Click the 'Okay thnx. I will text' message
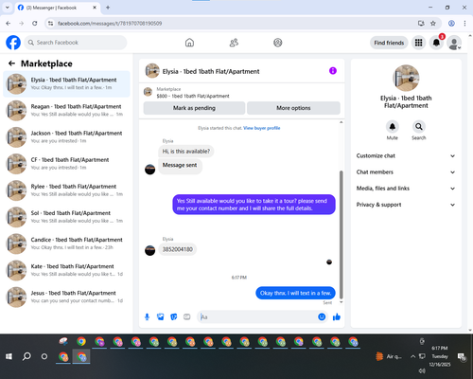The width and height of the screenshot is (473, 379). pyautogui.click(x=295, y=293)
